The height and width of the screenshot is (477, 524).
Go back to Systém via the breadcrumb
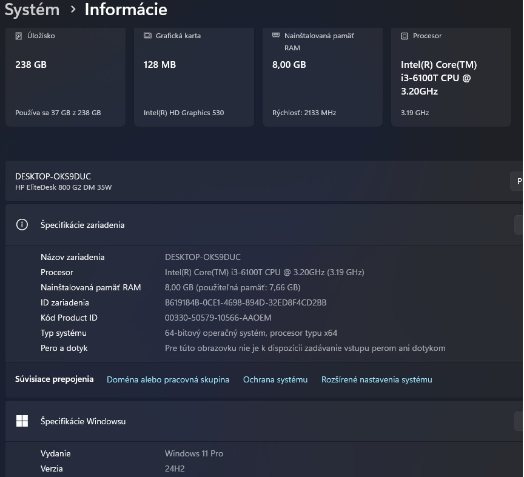(x=32, y=10)
